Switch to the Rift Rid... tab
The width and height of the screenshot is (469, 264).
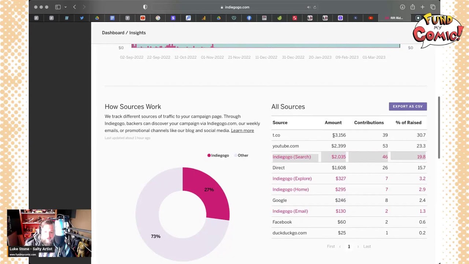tap(394, 18)
